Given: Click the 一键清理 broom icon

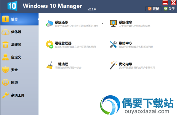Looking at the screenshot, I should (49, 65).
